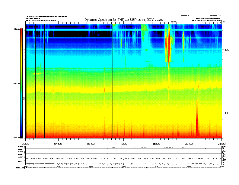
Task: Click the -142.50 color scale label
Action: [x=17, y=83]
